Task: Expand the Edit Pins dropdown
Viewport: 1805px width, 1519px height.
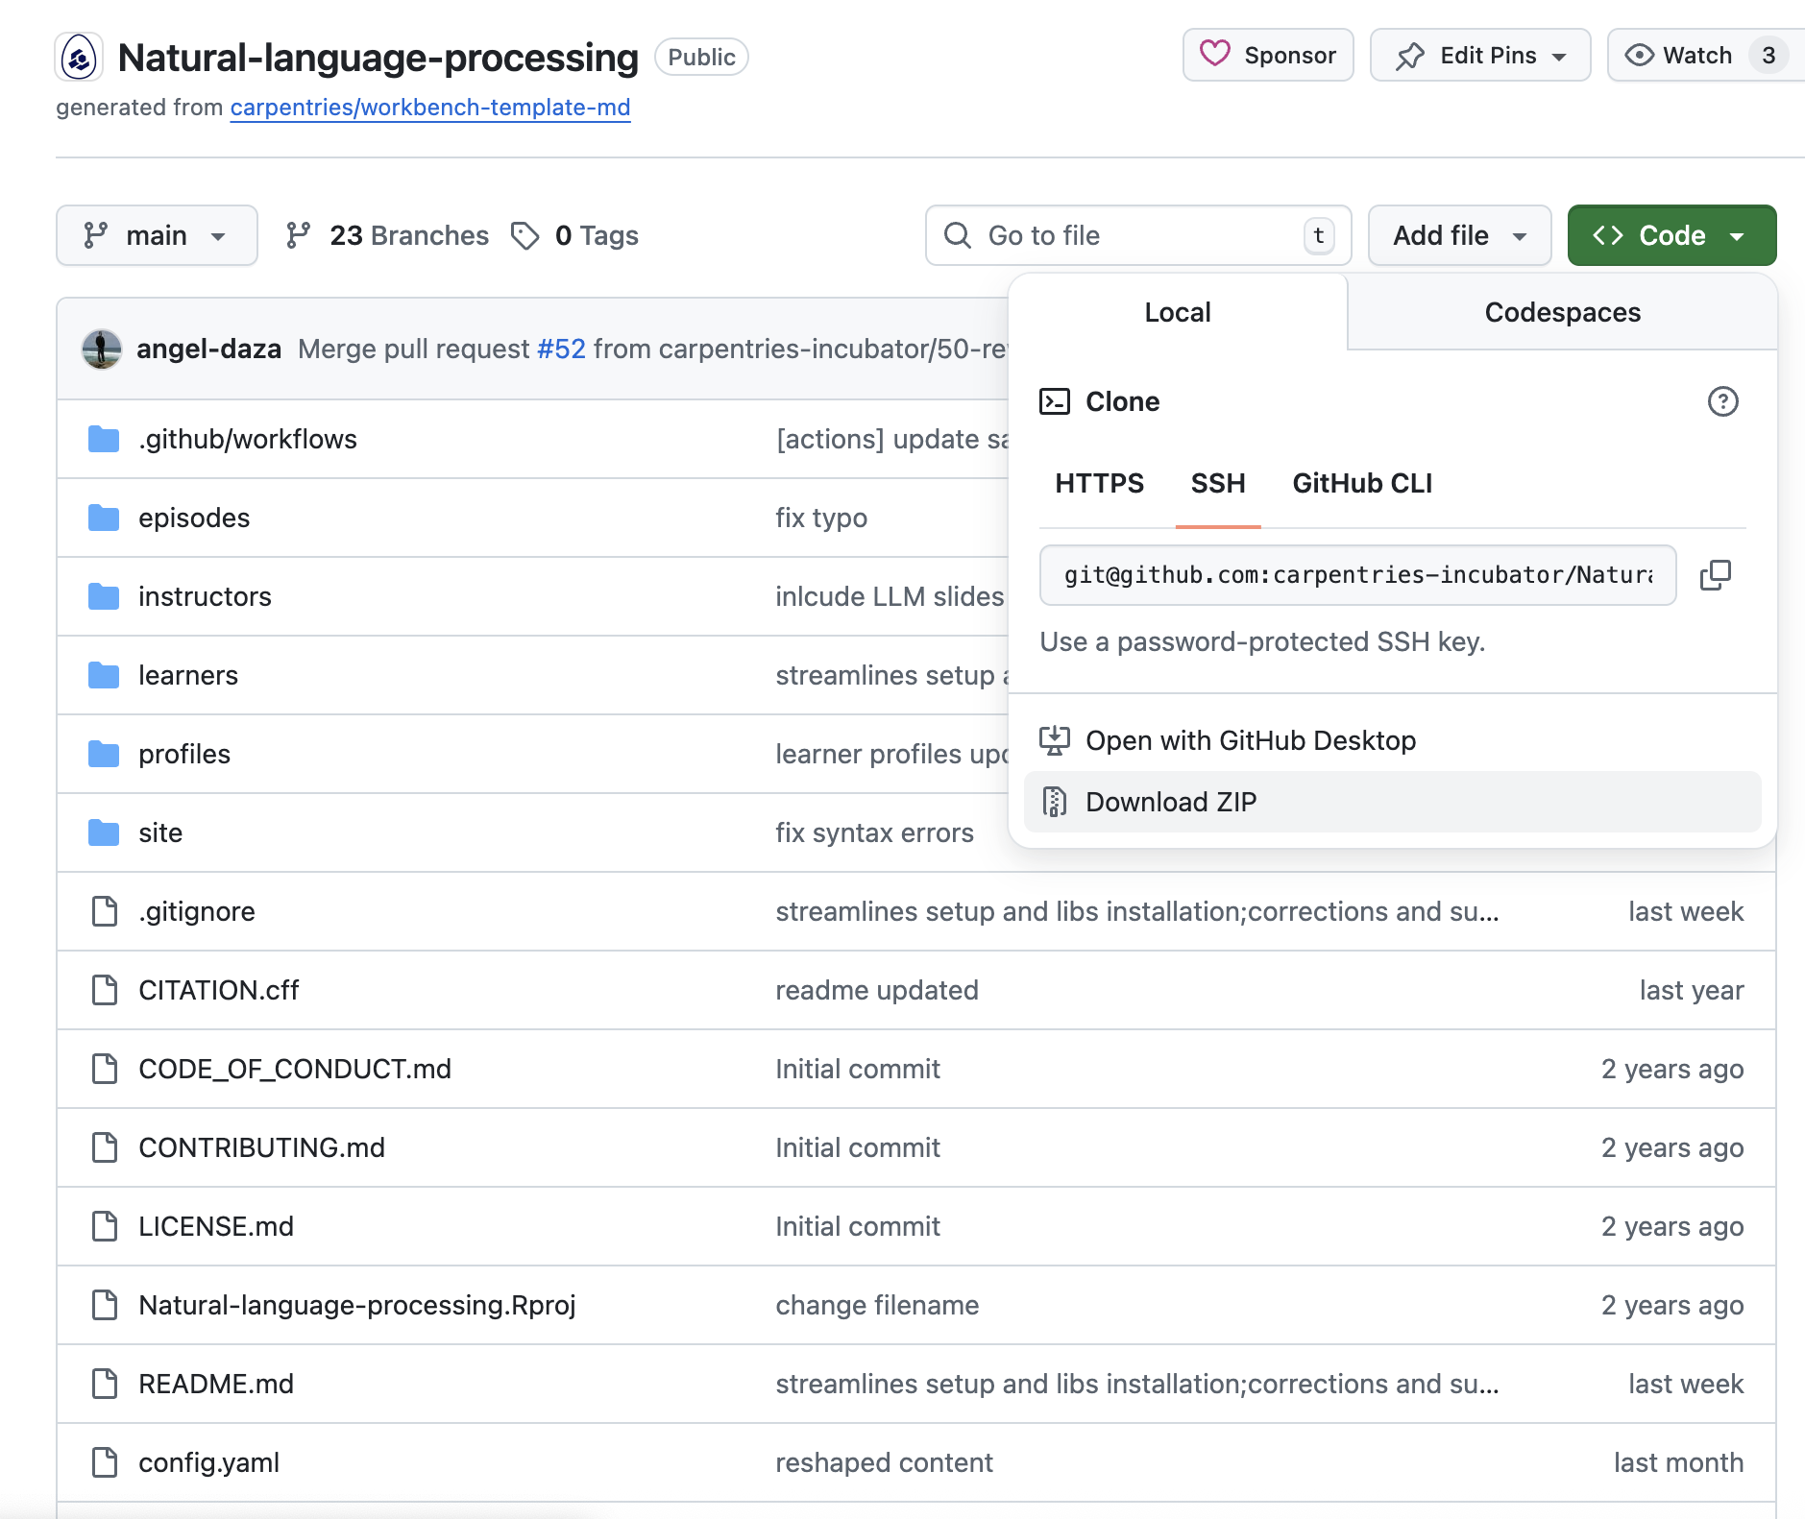Action: pyautogui.click(x=1479, y=56)
